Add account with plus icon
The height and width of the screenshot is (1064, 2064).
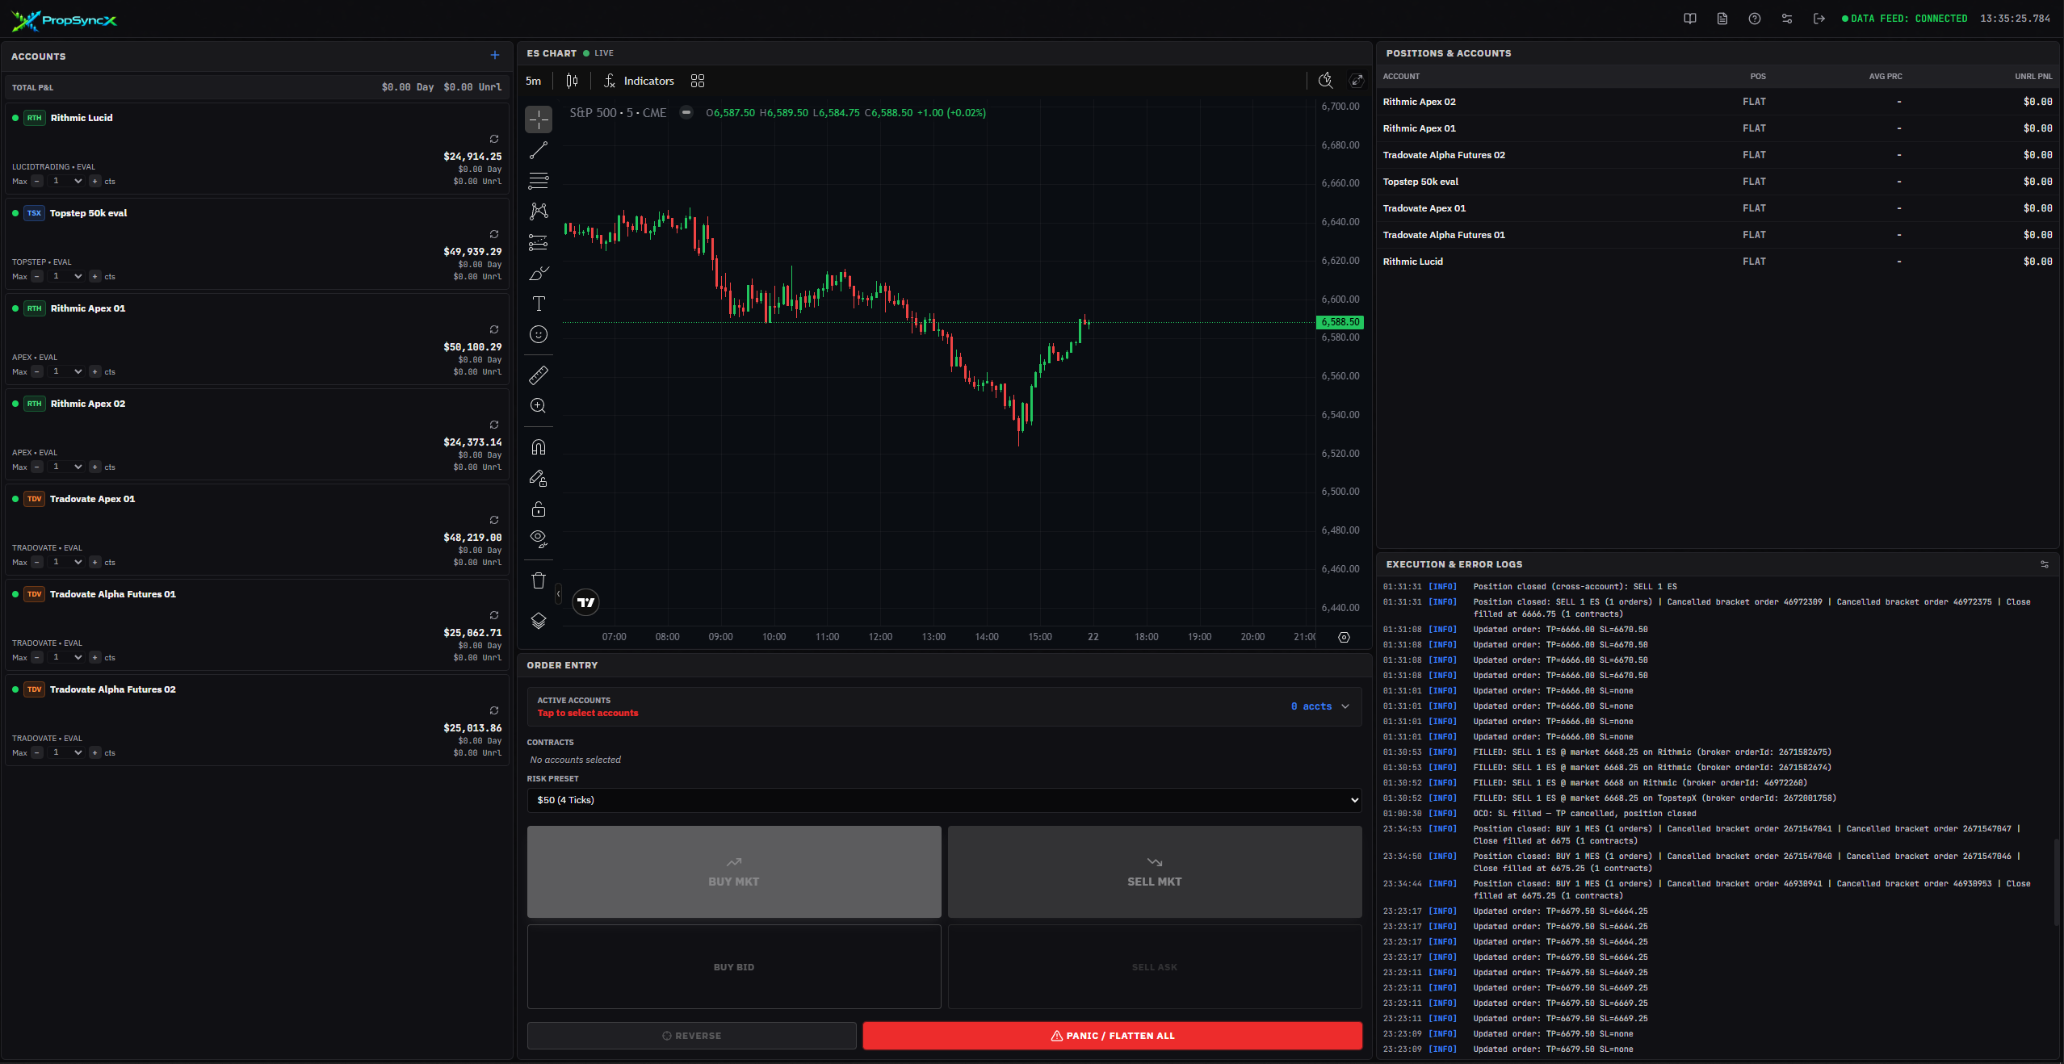pos(495,56)
